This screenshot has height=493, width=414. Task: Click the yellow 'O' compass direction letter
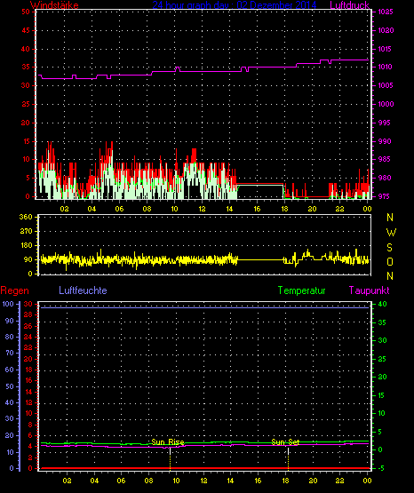coord(390,261)
